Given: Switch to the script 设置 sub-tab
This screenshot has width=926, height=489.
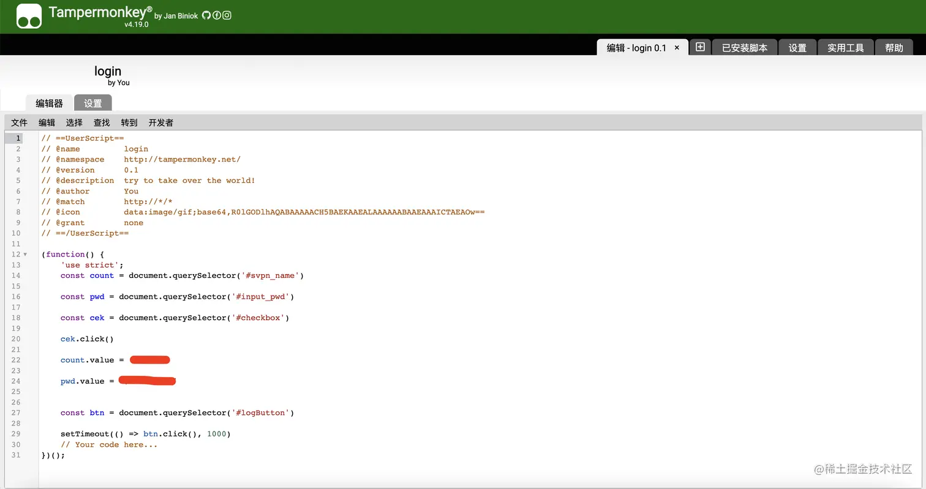Looking at the screenshot, I should tap(93, 103).
